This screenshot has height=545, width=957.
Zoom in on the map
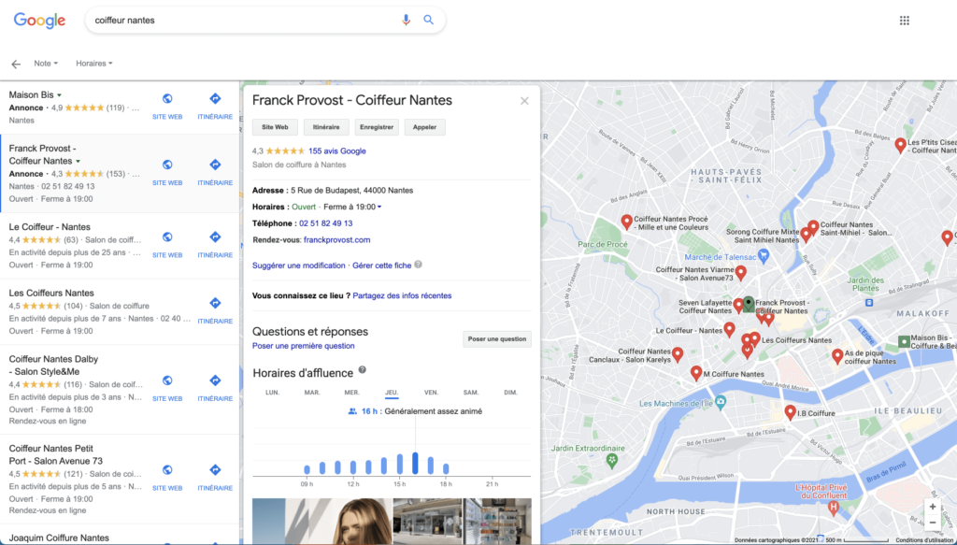point(933,508)
